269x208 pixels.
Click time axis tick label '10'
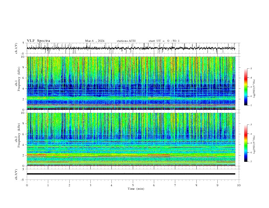pyautogui.click(x=239, y=185)
